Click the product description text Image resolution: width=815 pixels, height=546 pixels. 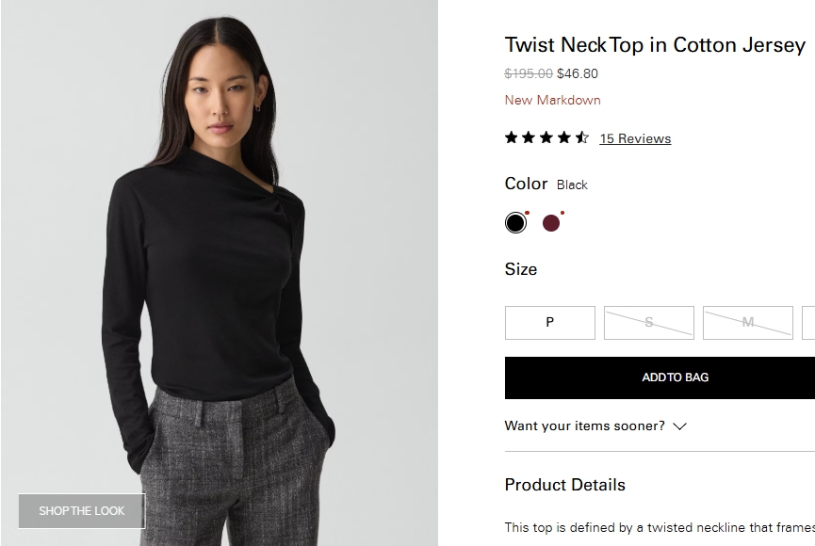pos(660,527)
